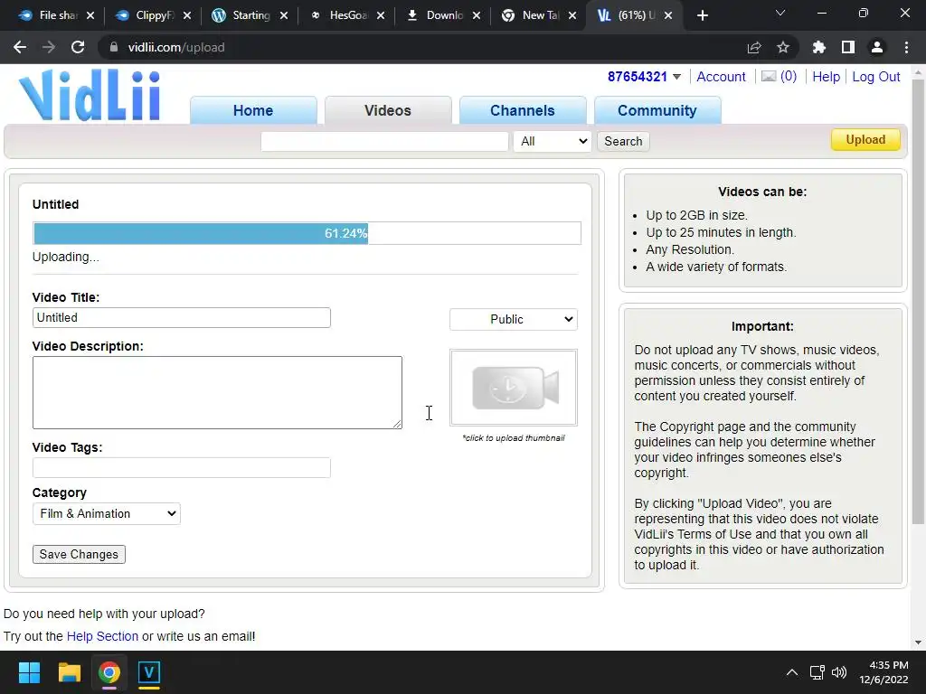Image resolution: width=926 pixels, height=694 pixels.
Task: Click the 61.24% upload progress bar
Action: point(307,233)
